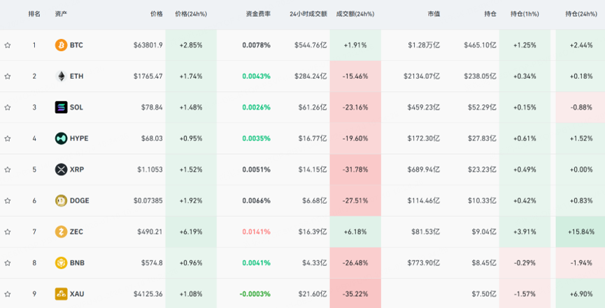The width and height of the screenshot is (605, 308).
Task: Sort by 资产 column header
Action: point(60,14)
